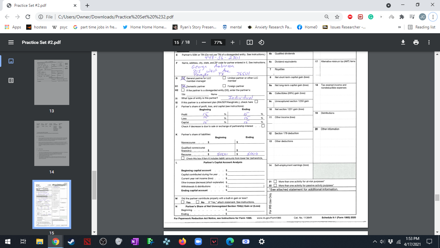The height and width of the screenshot is (248, 440).
Task: Expand hidden icons in the system tray
Action: click(375, 241)
